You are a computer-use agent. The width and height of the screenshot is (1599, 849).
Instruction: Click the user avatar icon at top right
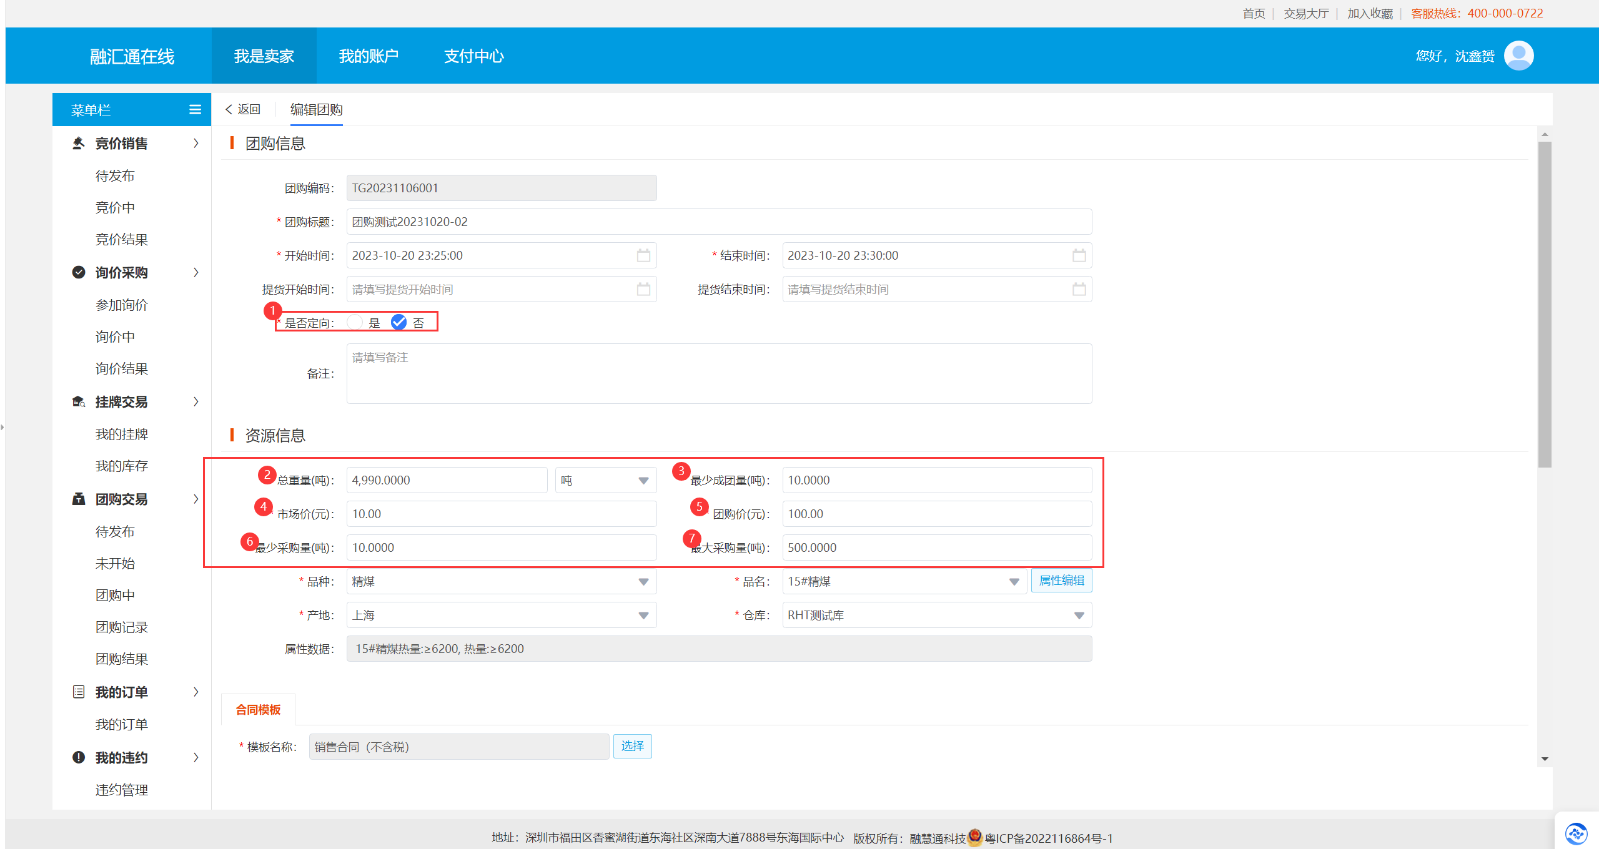(x=1518, y=56)
